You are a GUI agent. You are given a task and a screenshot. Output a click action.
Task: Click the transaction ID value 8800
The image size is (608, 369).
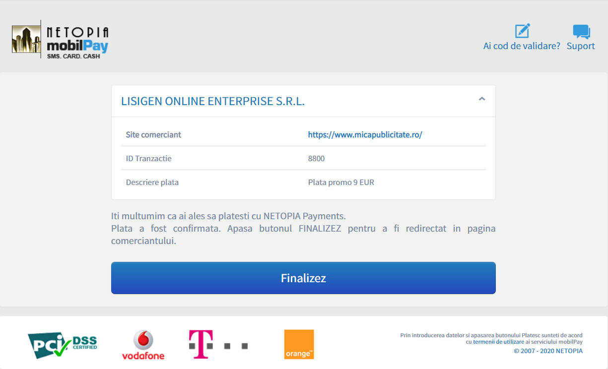[x=316, y=158]
